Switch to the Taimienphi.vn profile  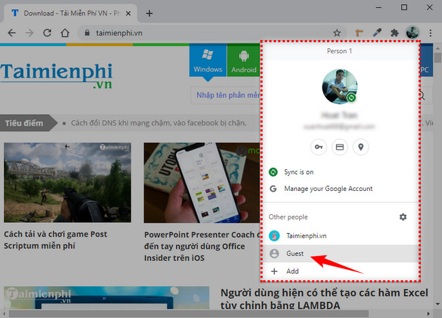click(x=341, y=236)
